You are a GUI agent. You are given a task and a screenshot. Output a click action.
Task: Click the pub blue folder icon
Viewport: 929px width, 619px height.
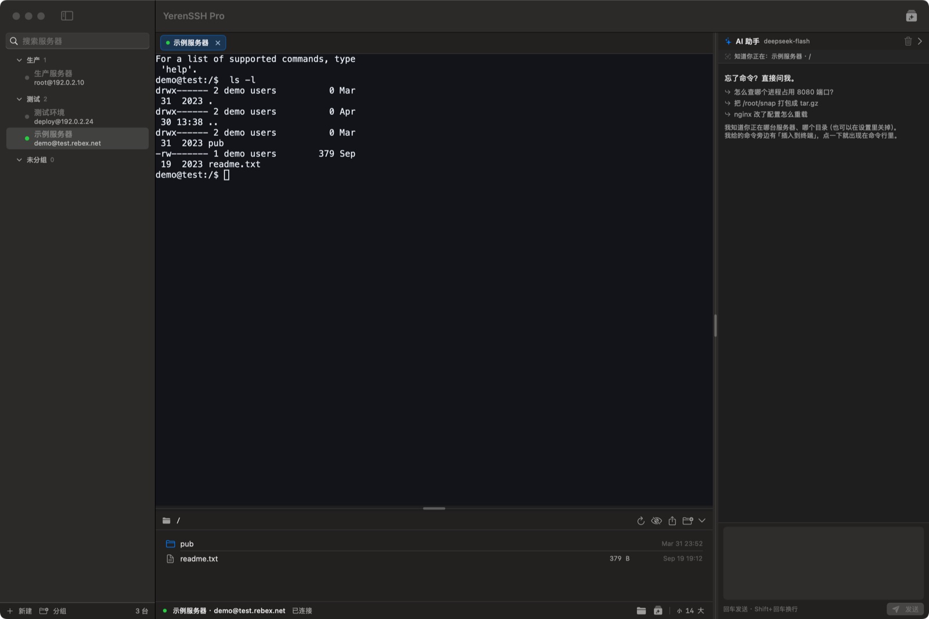tap(170, 544)
